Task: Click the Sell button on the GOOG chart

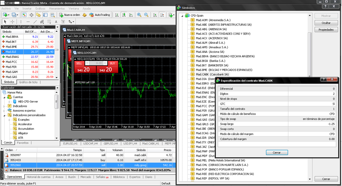Action: click(79, 64)
